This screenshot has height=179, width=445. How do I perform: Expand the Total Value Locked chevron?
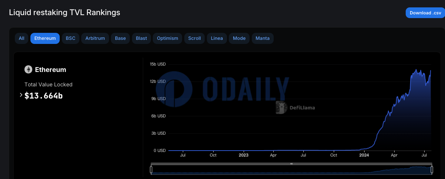(21, 95)
